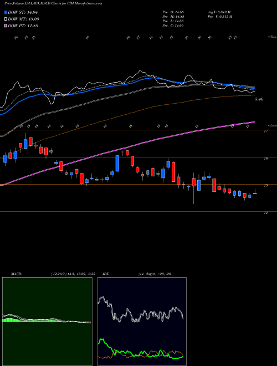Click the Pre O: 14.68 value
The image size is (277, 366).
pos(173,12)
